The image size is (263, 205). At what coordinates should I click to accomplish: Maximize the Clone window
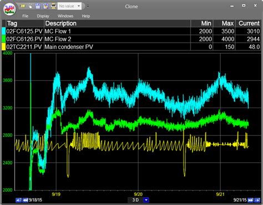pos(244,6)
